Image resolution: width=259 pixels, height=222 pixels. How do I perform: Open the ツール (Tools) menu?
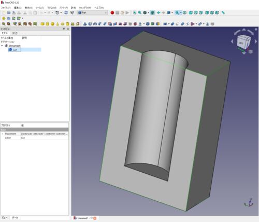pos(39,8)
